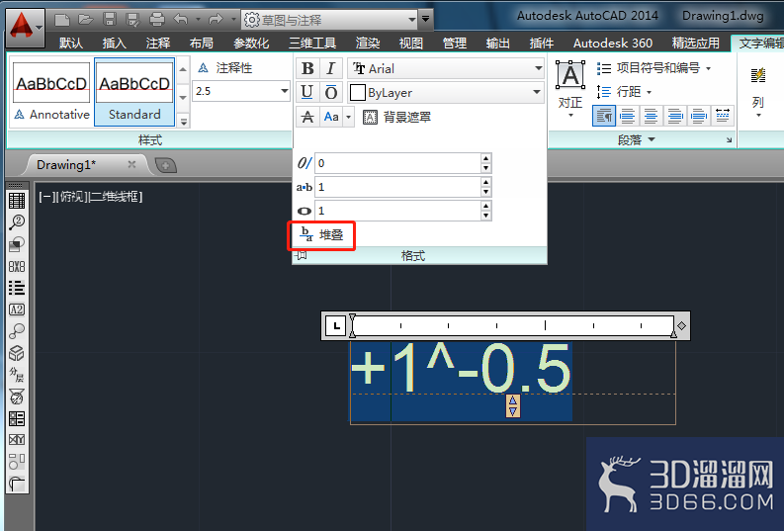The image size is (784, 531).
Task: Increase the width factor spinner
Action: tap(486, 206)
